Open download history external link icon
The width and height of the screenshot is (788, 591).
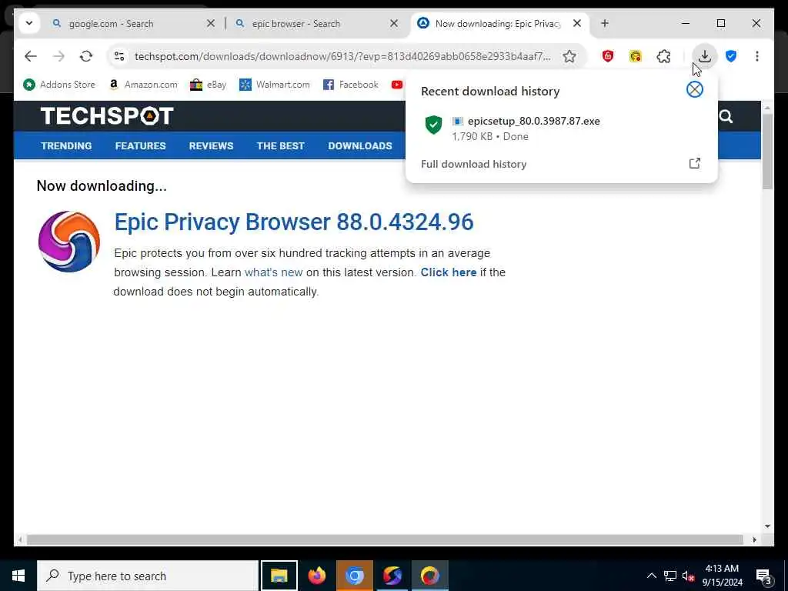[x=695, y=163]
